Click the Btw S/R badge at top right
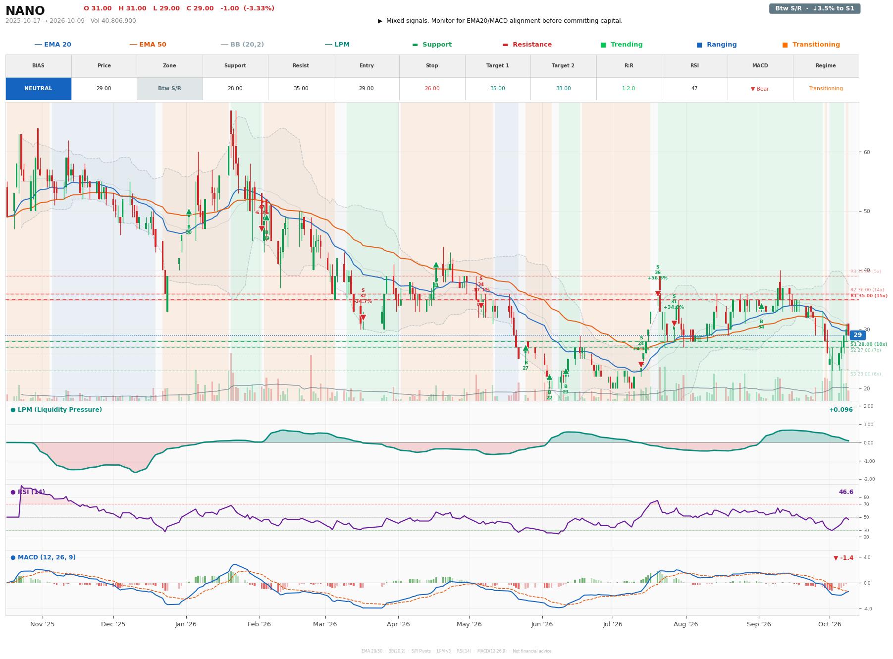 (x=814, y=8)
